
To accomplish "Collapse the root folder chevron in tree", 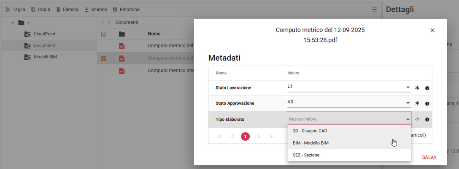I will [12, 22].
